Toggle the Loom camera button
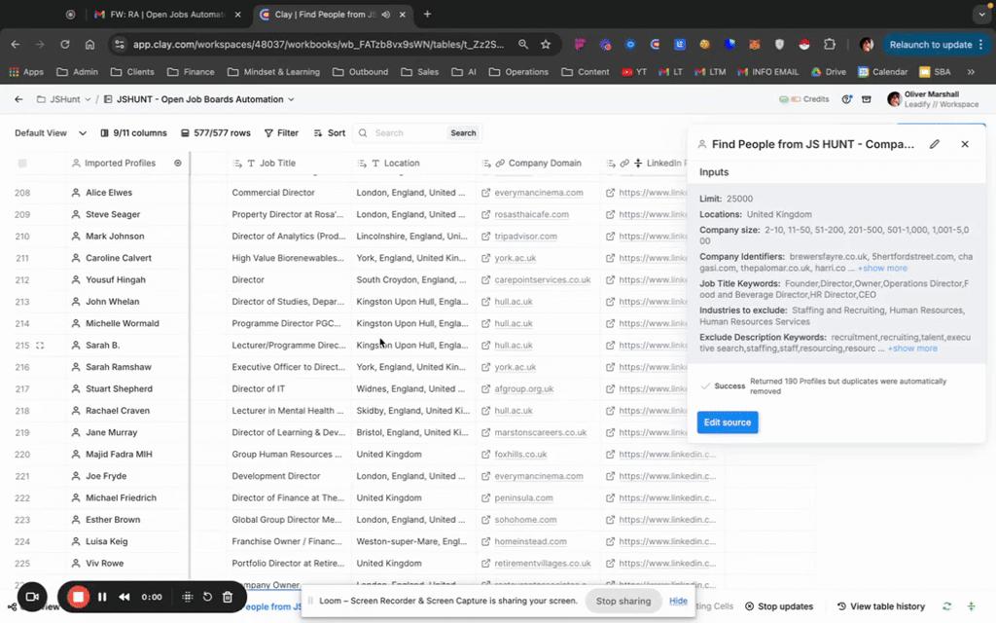The image size is (996, 623). (x=32, y=597)
